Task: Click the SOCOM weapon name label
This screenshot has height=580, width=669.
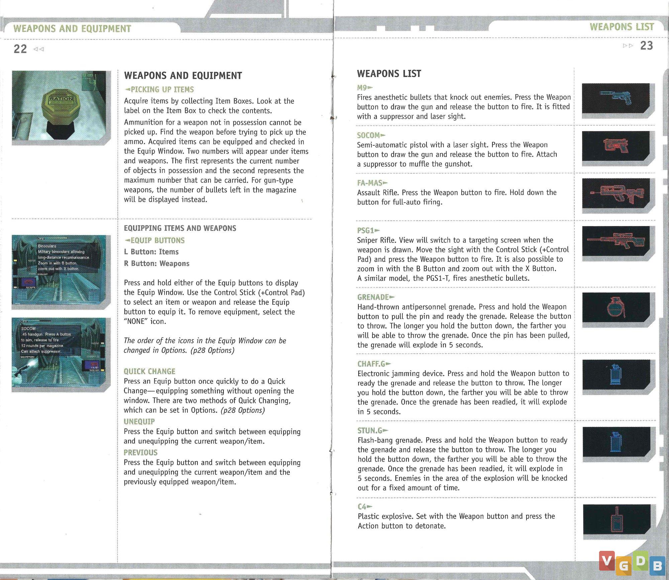Action: (x=371, y=135)
